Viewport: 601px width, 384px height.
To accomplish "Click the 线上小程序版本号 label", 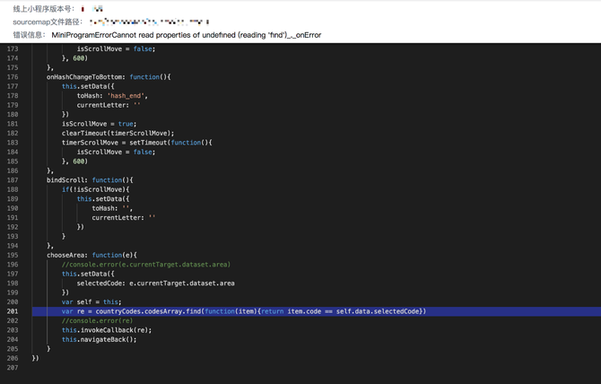I will [x=43, y=8].
